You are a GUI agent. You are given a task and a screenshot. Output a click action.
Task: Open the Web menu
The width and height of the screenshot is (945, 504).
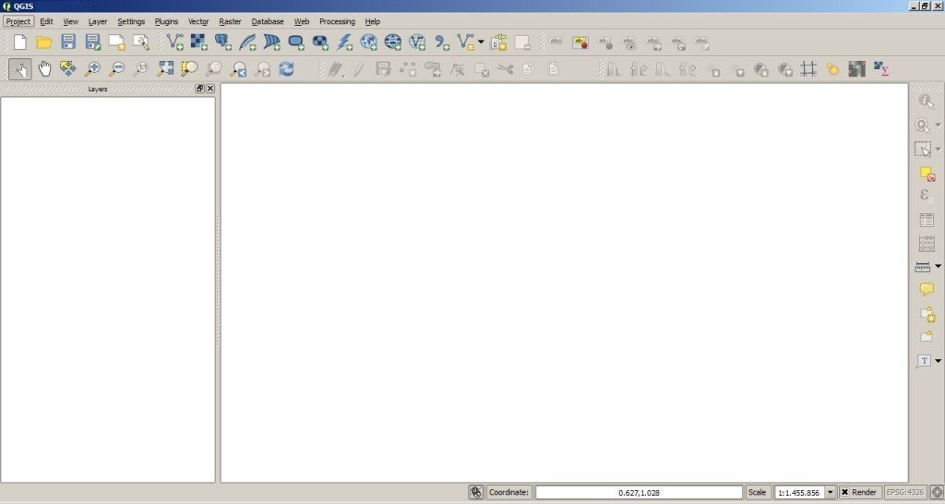click(x=302, y=21)
